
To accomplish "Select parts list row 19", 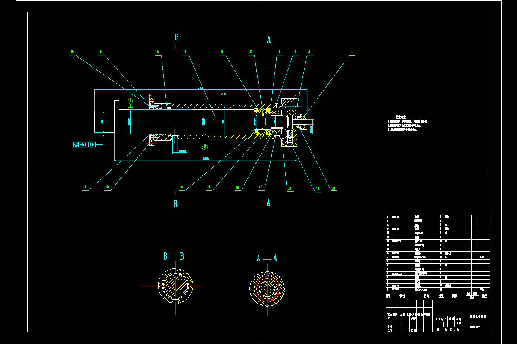I will [438, 217].
